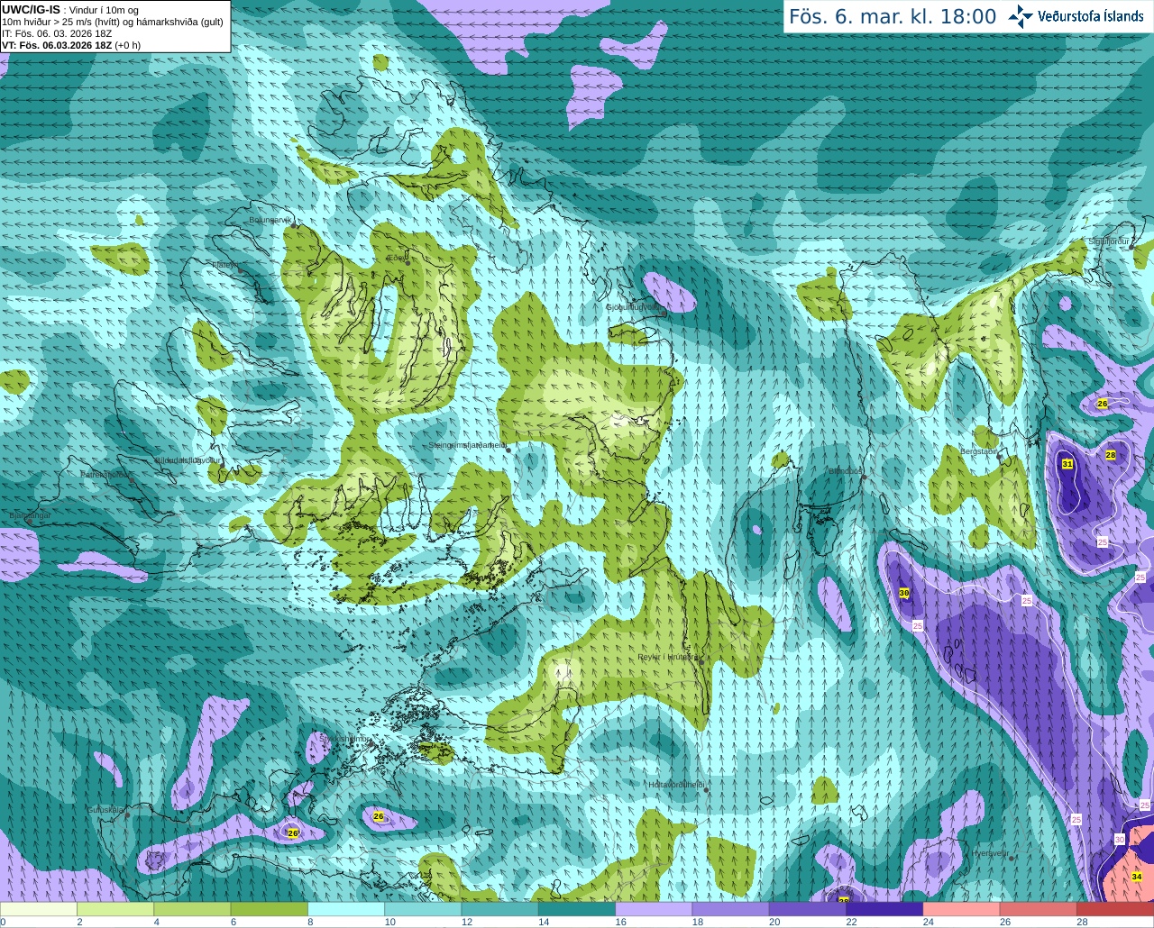
Task: Select the forecast time Fös. 6. mar. kl. 18:00
Action: pos(893,16)
